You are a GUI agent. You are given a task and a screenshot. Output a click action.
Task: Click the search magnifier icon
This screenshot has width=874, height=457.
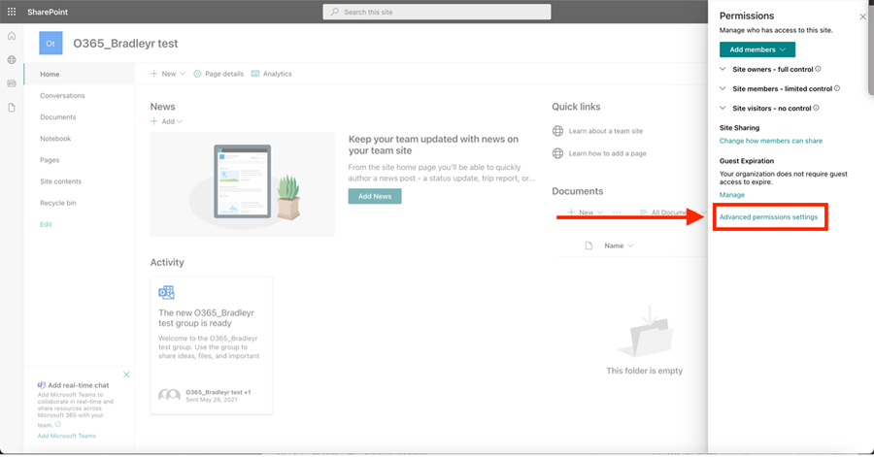tap(334, 12)
